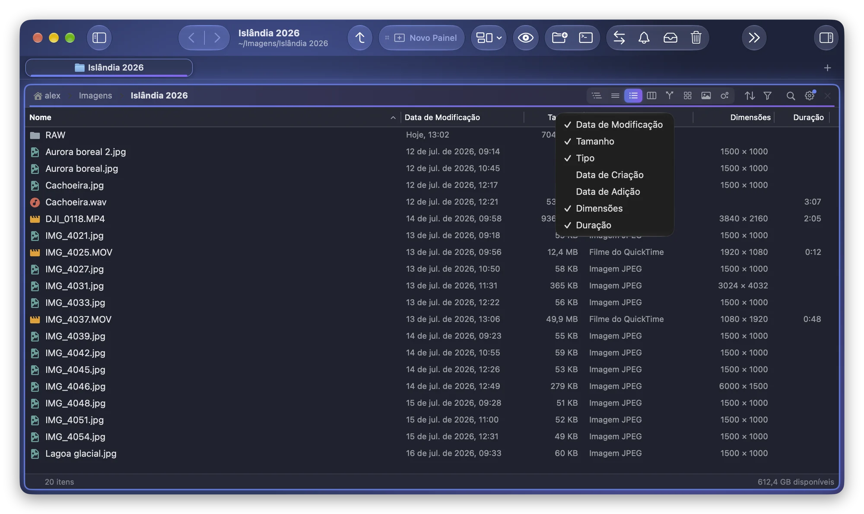Screen dimensions: 864x514
Task: Select the Islândia 2026 tab
Action: [109, 67]
